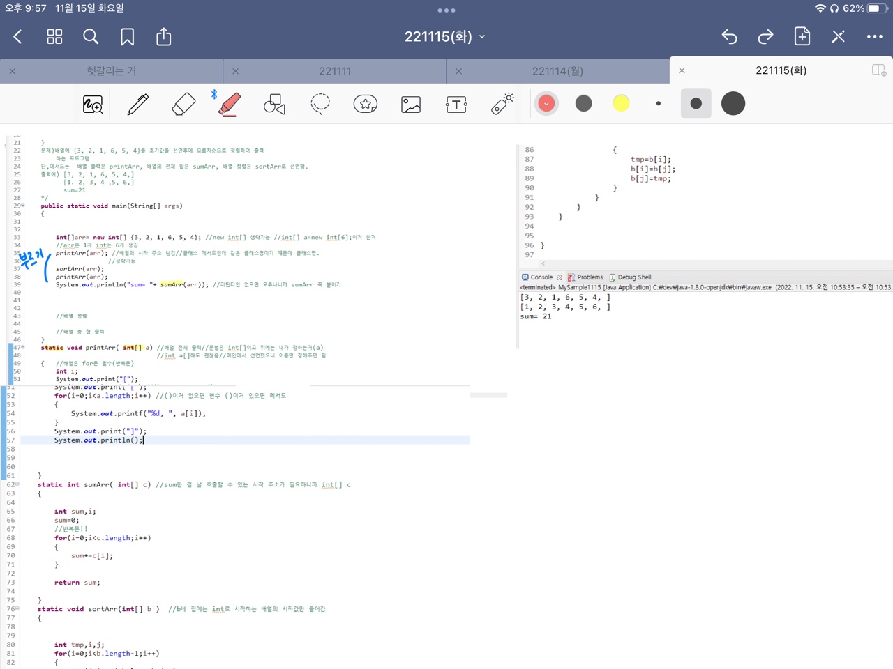Tap the code line tmp=b[i];
893x669 pixels.
(651, 160)
